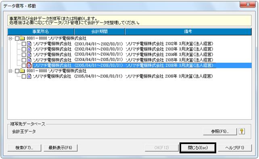
Task: Click folder icon of second 0001-0000 entry
Action: tap(22, 71)
